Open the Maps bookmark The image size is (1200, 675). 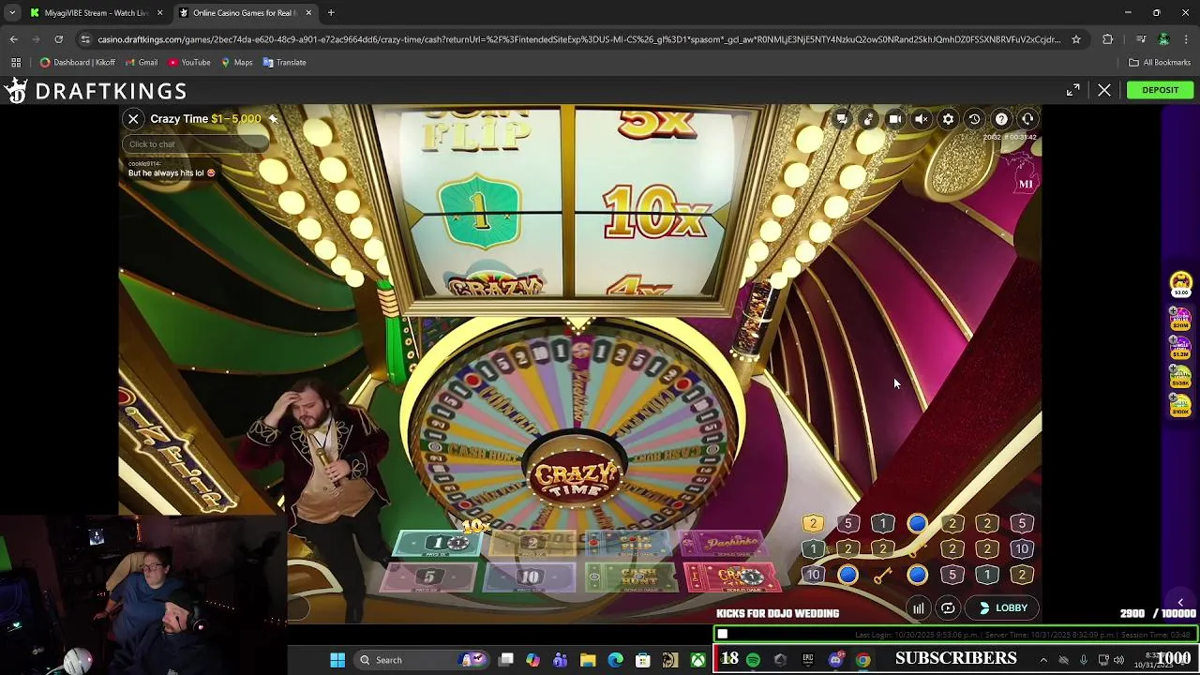[x=237, y=63]
